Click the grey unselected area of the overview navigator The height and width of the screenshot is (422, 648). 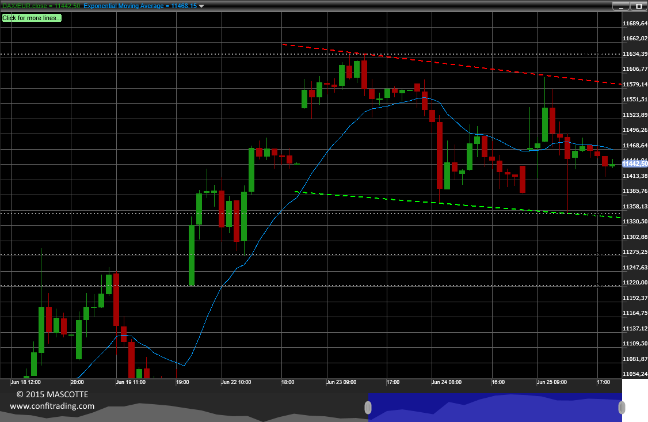(184, 408)
